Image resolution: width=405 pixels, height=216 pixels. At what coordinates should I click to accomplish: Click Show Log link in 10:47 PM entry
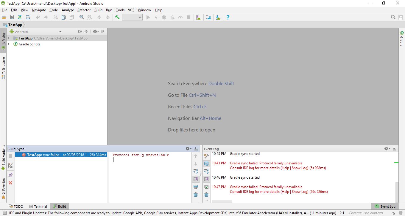pyautogui.click(x=299, y=192)
